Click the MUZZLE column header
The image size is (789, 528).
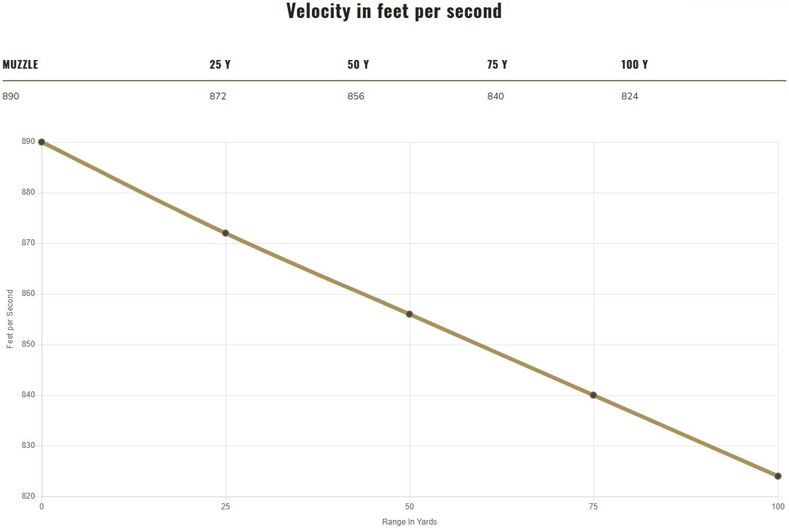pyautogui.click(x=21, y=65)
